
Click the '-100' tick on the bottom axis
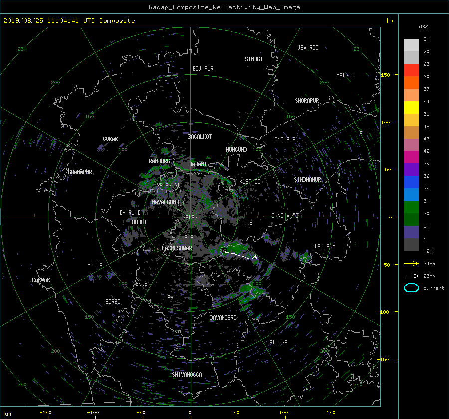pyautogui.click(x=93, y=413)
